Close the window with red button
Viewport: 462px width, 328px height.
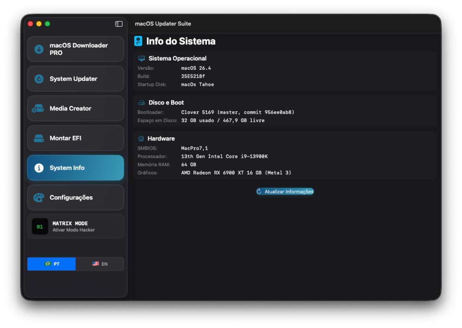[30, 24]
